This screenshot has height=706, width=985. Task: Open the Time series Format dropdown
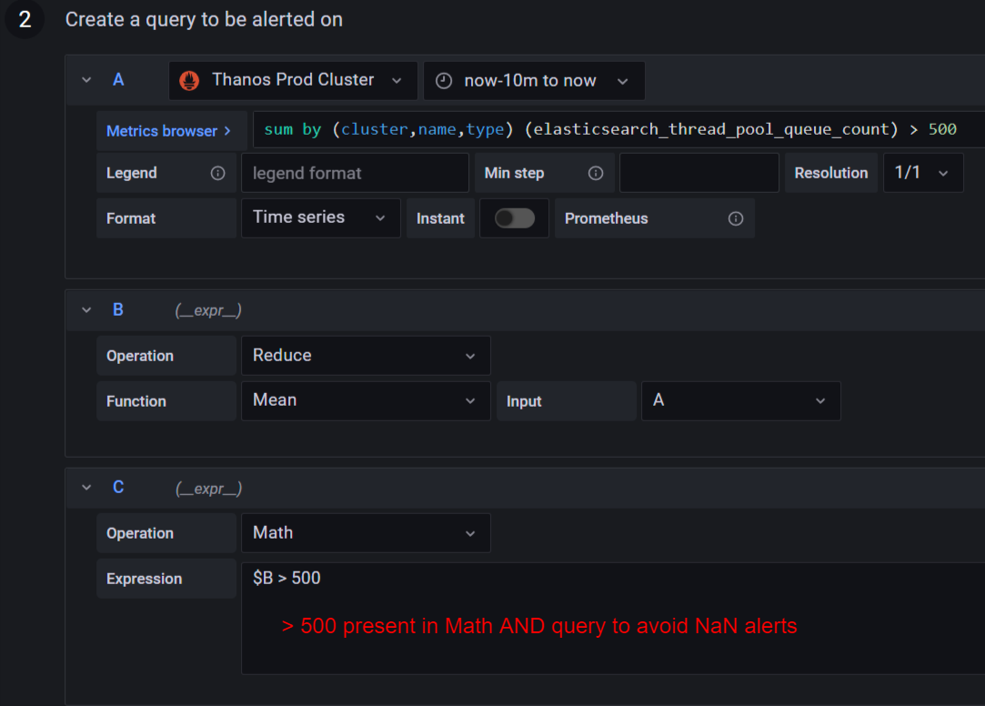[320, 217]
